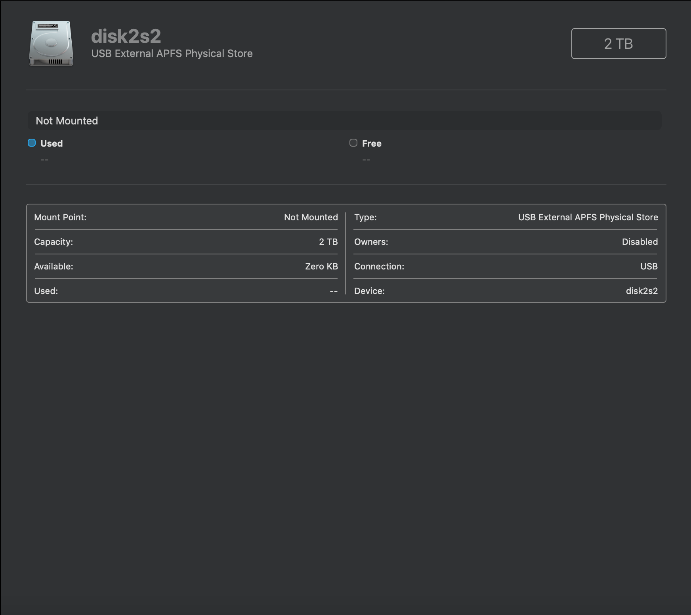Click the empty Free legend swatch

(353, 143)
